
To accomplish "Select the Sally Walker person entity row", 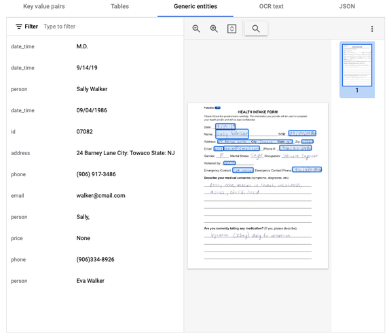I will [95, 89].
